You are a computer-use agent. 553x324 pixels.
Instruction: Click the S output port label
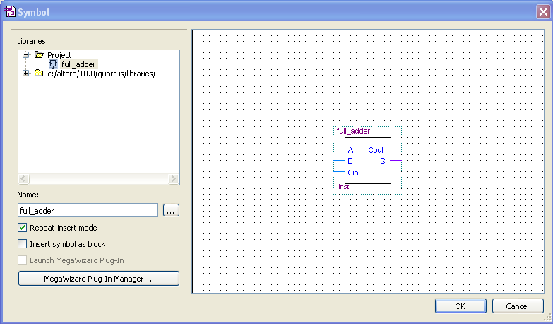383,161
